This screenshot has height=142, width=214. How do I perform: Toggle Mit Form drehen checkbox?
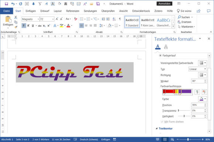(x=162, y=122)
